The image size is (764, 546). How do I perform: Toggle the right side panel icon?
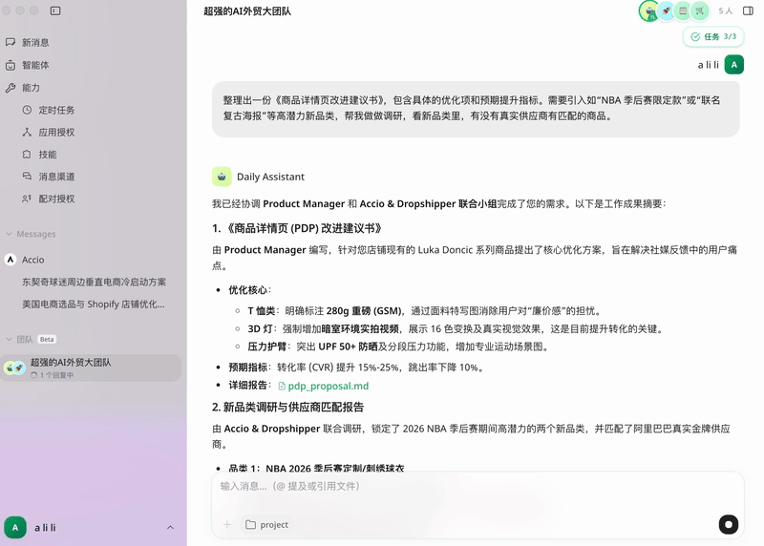pyautogui.click(x=748, y=10)
